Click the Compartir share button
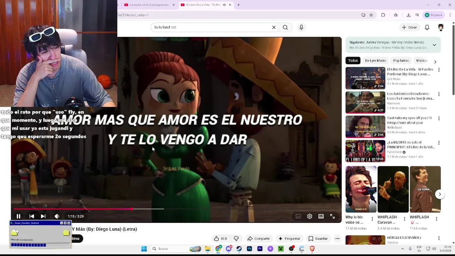Viewport: 455px width, 256px height. click(258, 239)
